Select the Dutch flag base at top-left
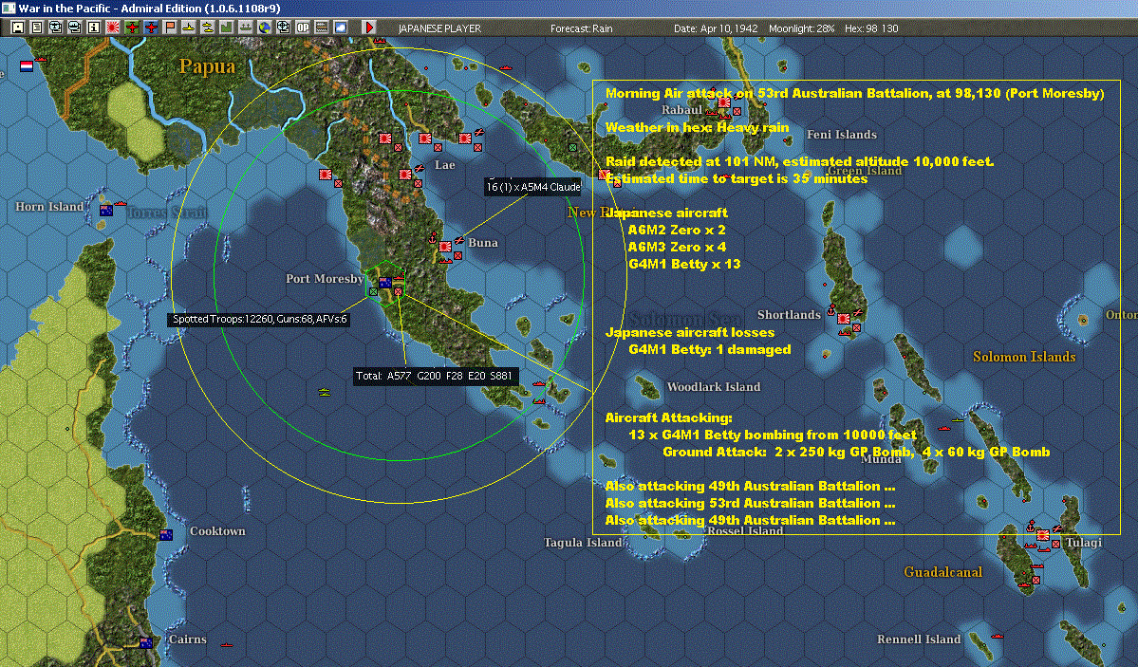Viewport: 1138px width, 667px height. point(27,66)
